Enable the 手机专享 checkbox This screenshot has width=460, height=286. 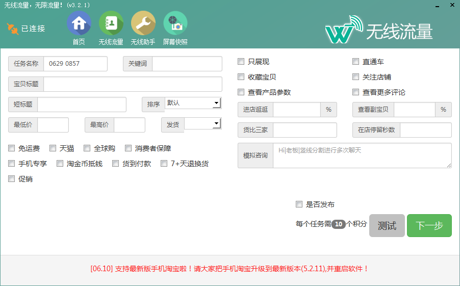pos(11,163)
